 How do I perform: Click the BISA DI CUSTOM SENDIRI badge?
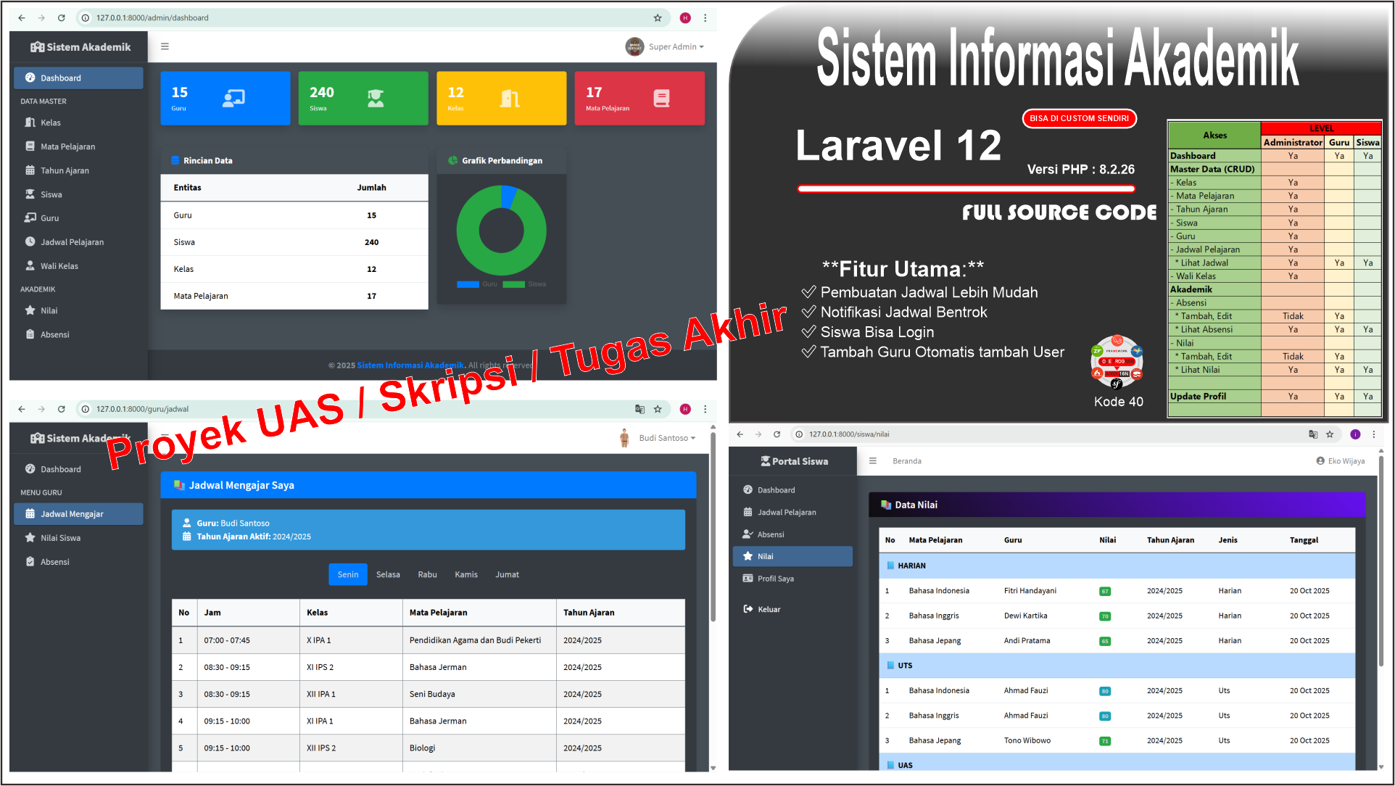click(1079, 118)
